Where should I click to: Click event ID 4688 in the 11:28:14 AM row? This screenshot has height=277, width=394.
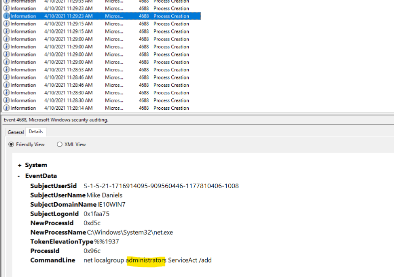click(144, 108)
